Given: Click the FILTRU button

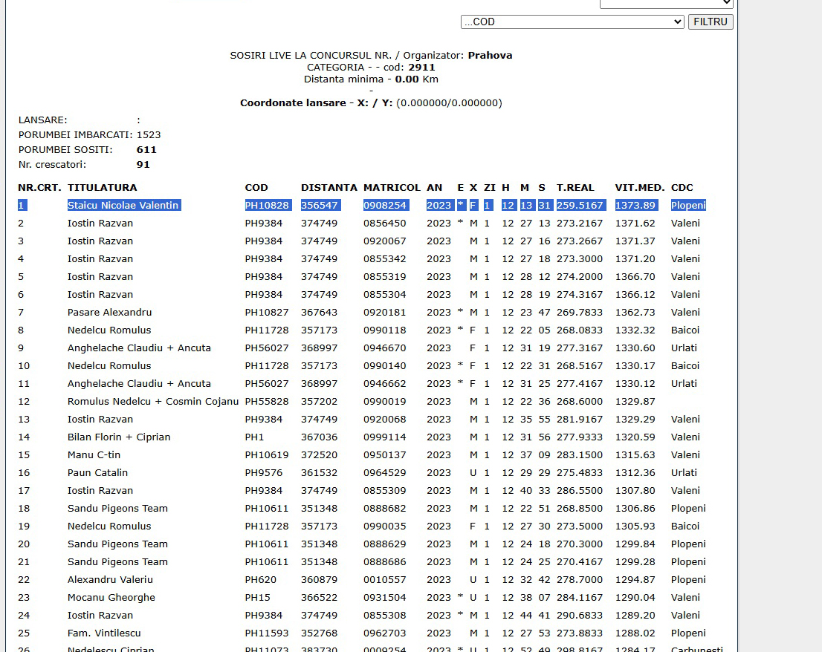Looking at the screenshot, I should (710, 22).
